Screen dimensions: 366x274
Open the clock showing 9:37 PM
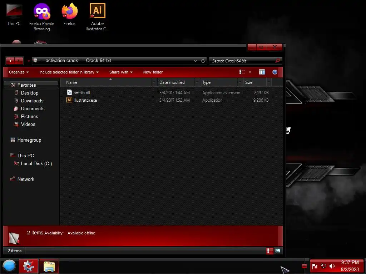[x=350, y=266]
